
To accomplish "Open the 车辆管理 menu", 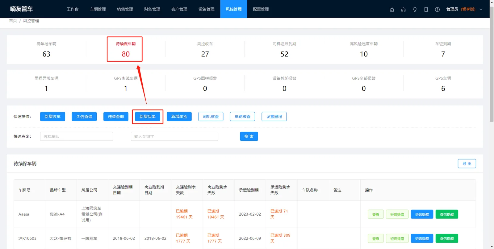I will click(x=98, y=9).
